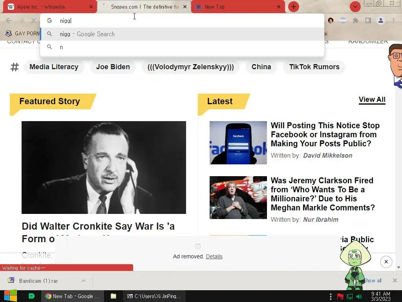Image resolution: width=402 pixels, height=302 pixels.
Task: Open the 7-Zip C:\Users taskbar button
Action: coord(154,296)
